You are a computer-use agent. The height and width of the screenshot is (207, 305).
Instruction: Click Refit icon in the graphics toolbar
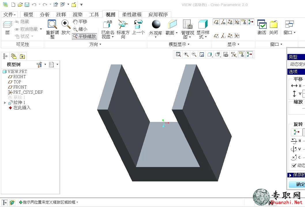point(178,55)
